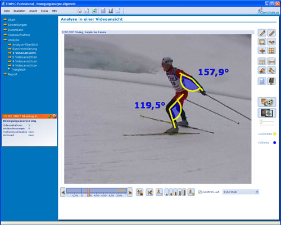This screenshot has height=225, width=281.
Task: Jump to the start of the video
Action: tap(149, 192)
